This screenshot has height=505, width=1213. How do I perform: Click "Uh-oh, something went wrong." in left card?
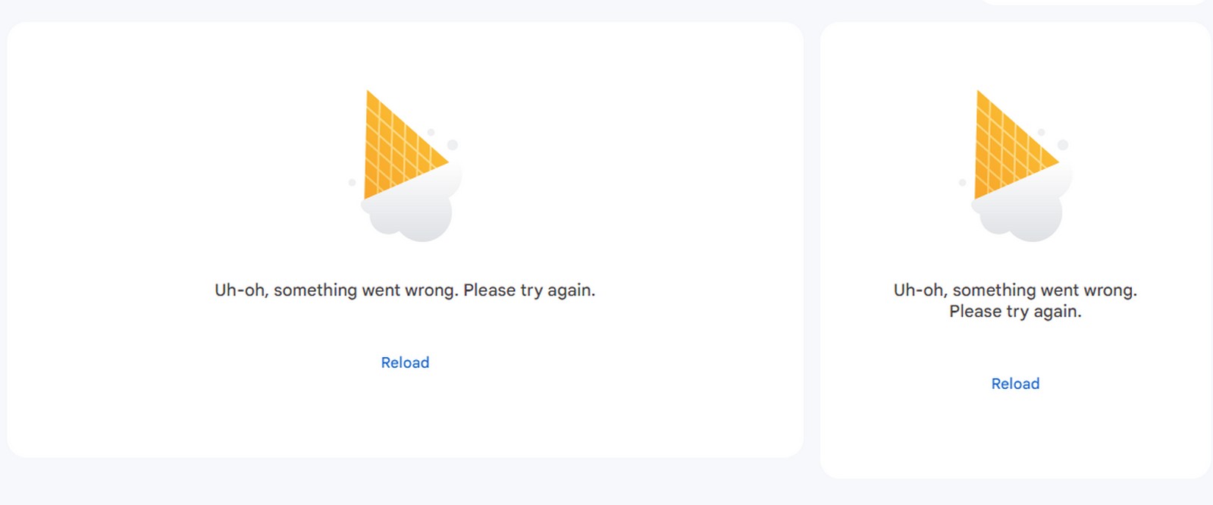pyautogui.click(x=336, y=290)
